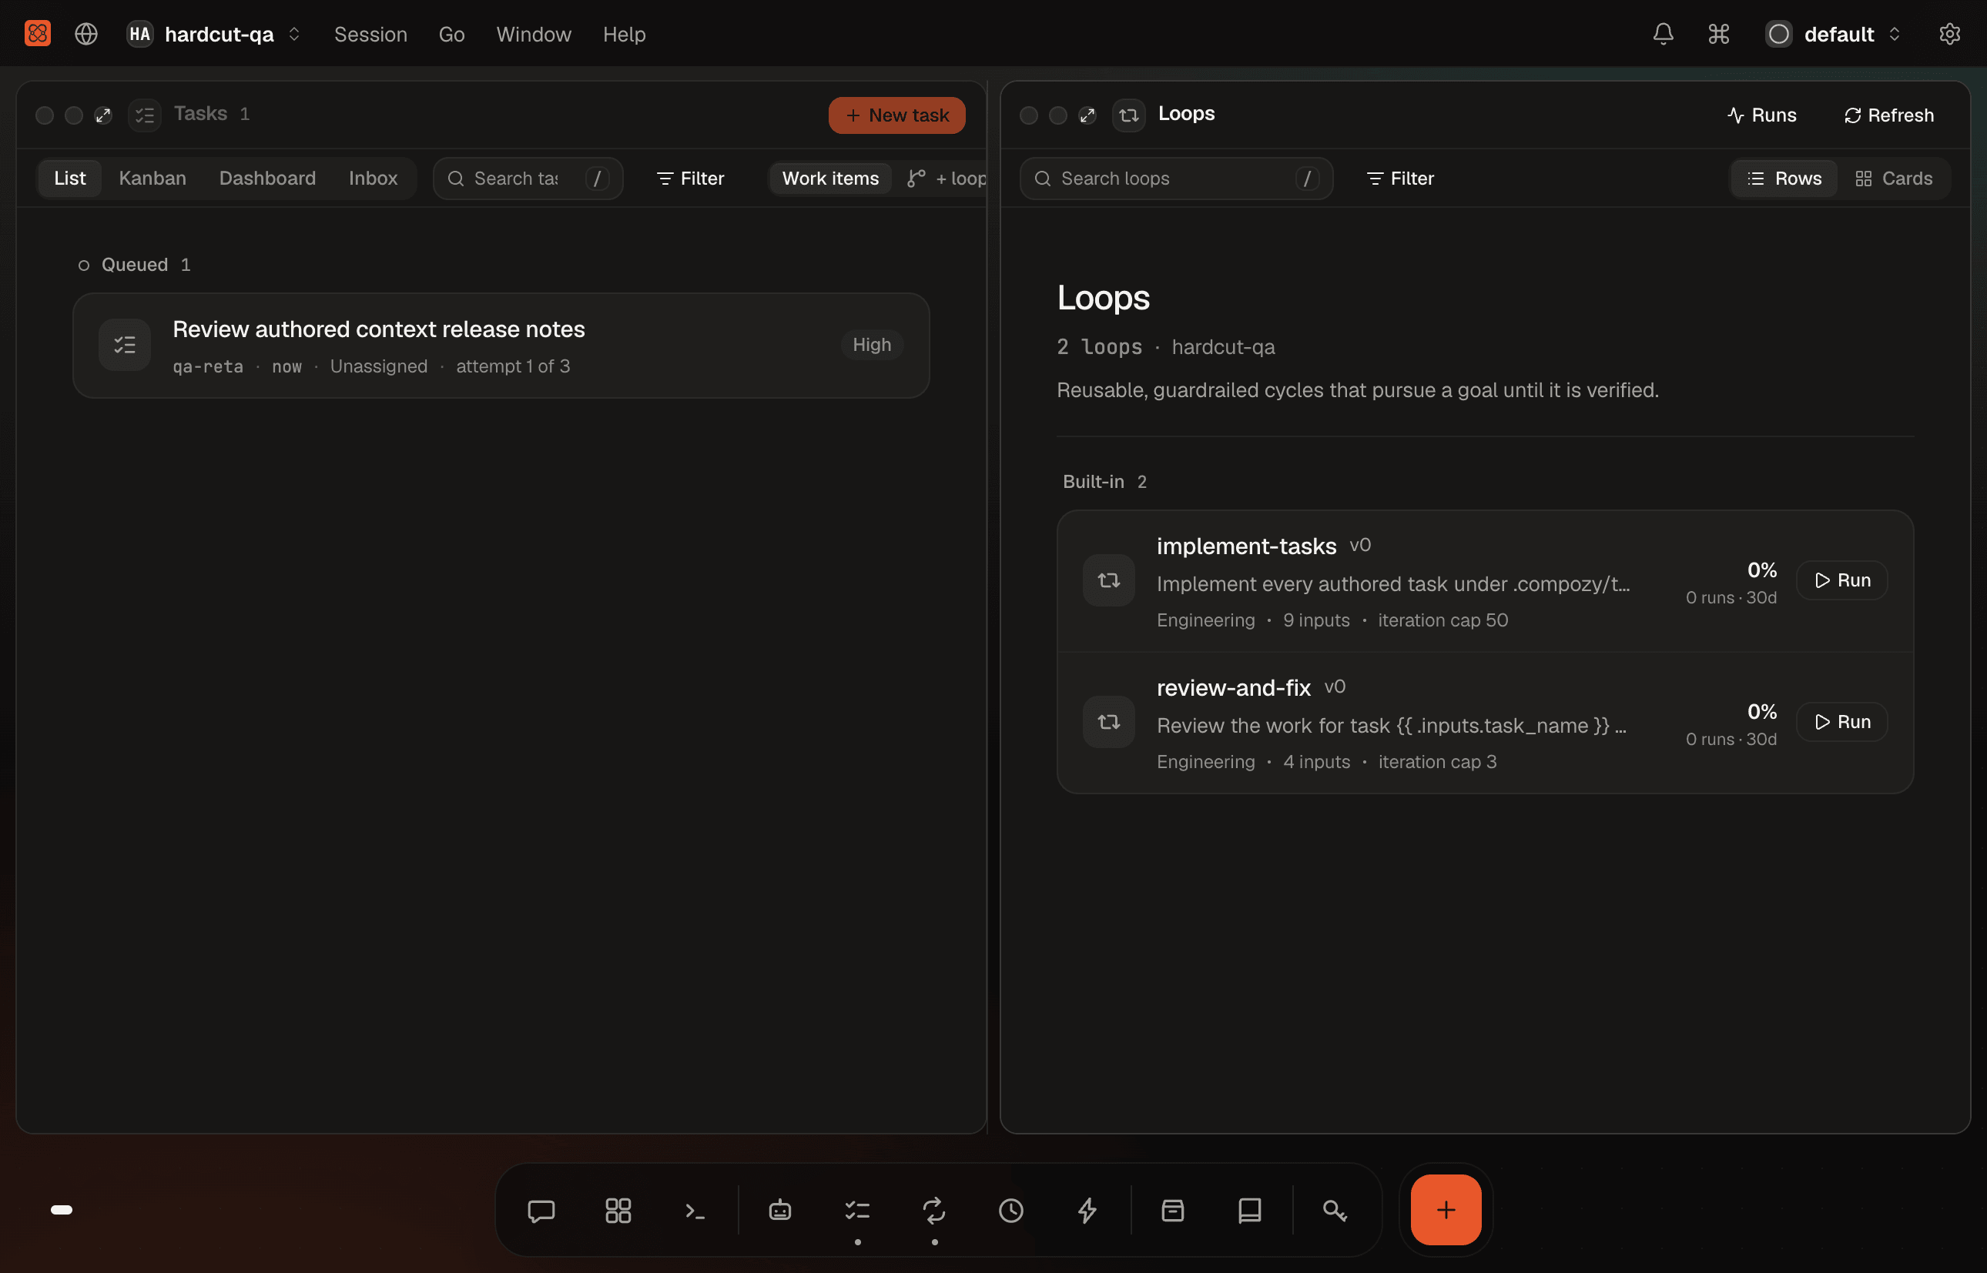Click the review-and-fix loop title
Image resolution: width=1987 pixels, height=1273 pixels.
(1233, 688)
